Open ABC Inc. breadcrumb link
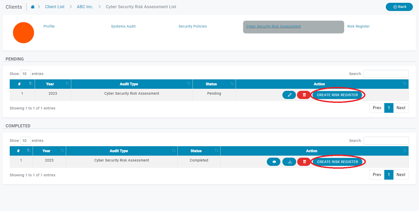This screenshot has height=211, width=419. pos(85,7)
